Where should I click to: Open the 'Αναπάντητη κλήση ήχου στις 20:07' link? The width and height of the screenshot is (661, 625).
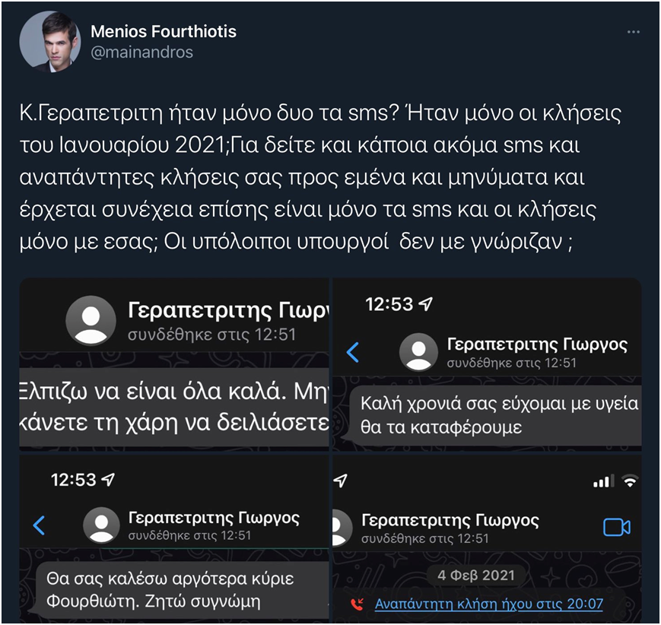[489, 604]
